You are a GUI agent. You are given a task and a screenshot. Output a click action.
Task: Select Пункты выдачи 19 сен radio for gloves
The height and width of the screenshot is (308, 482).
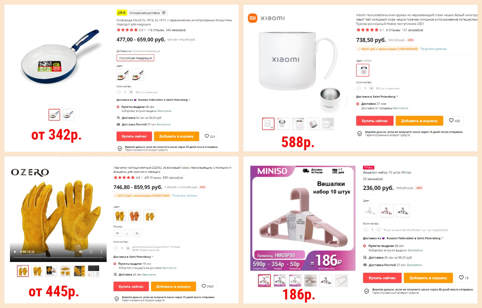pos(115,264)
